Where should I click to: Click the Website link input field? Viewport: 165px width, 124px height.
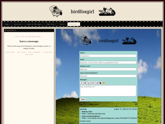point(108,69)
